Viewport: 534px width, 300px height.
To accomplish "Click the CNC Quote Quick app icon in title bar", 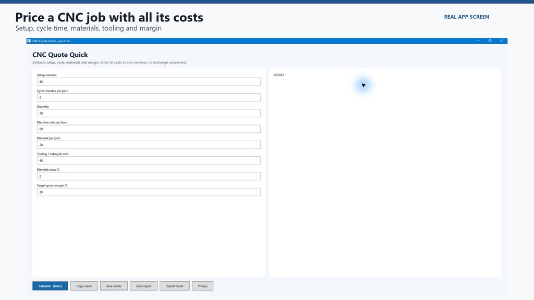I will point(29,41).
